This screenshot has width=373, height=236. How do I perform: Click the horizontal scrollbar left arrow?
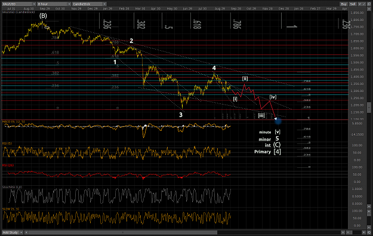click(26, 232)
